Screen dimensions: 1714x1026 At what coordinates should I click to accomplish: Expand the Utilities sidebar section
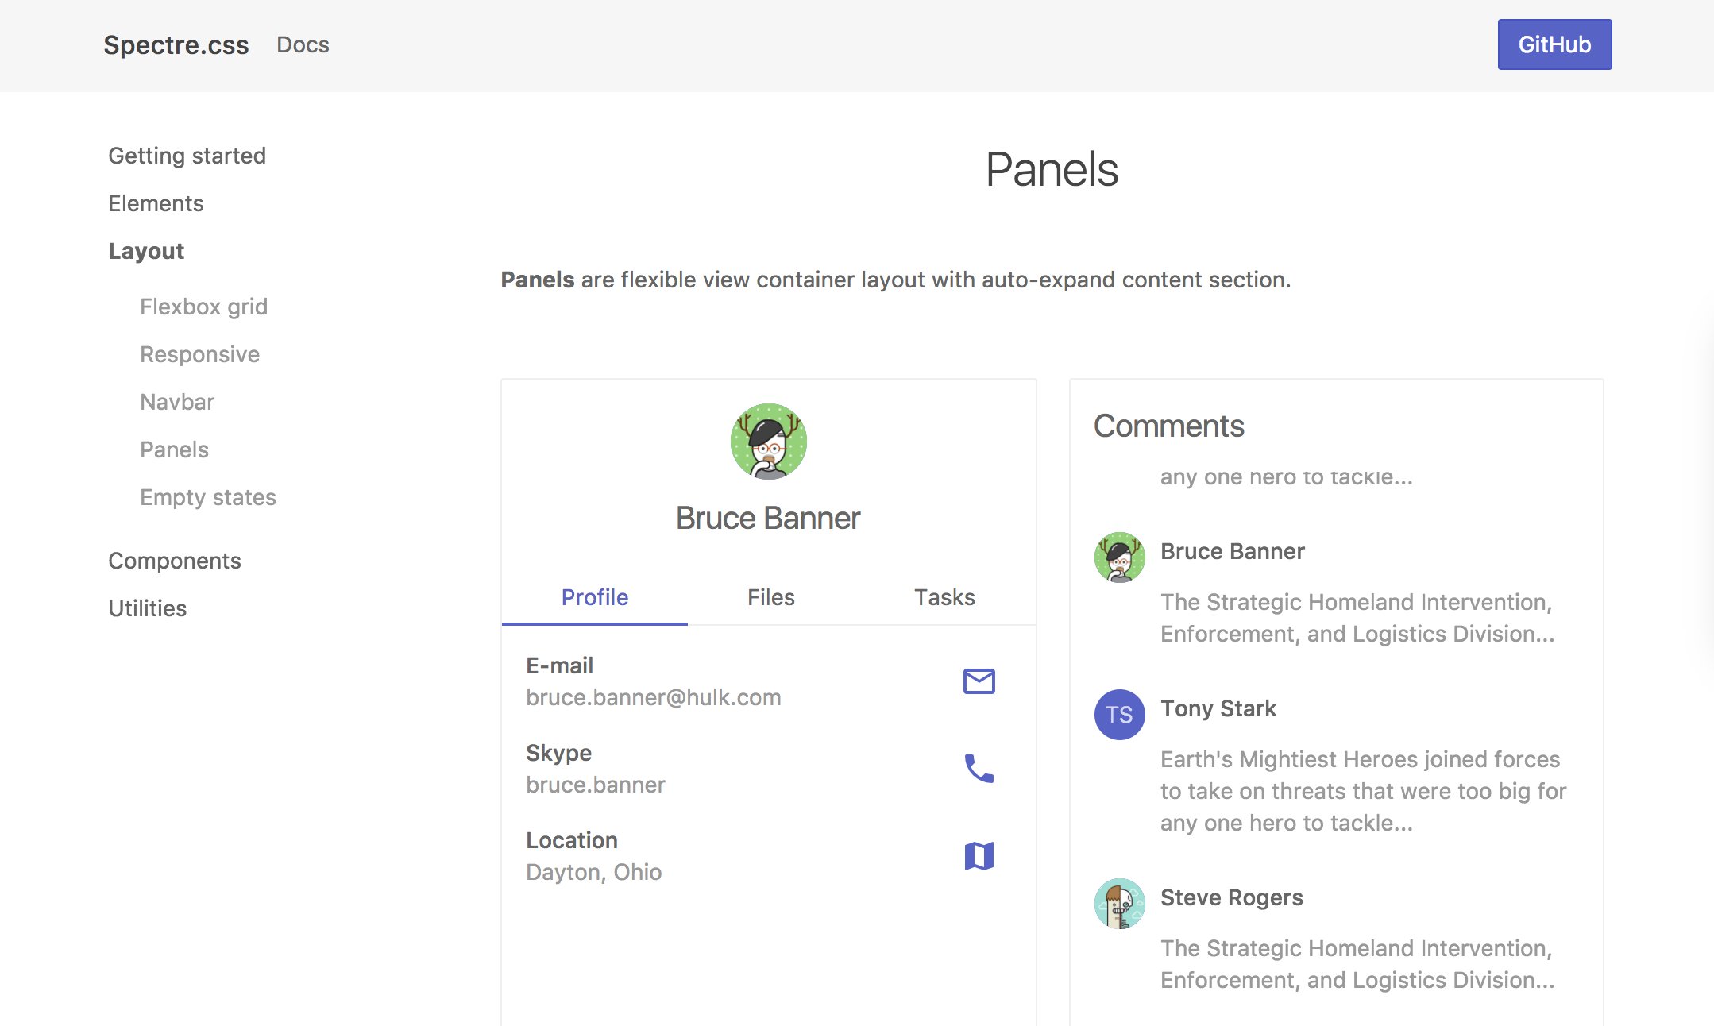(148, 608)
